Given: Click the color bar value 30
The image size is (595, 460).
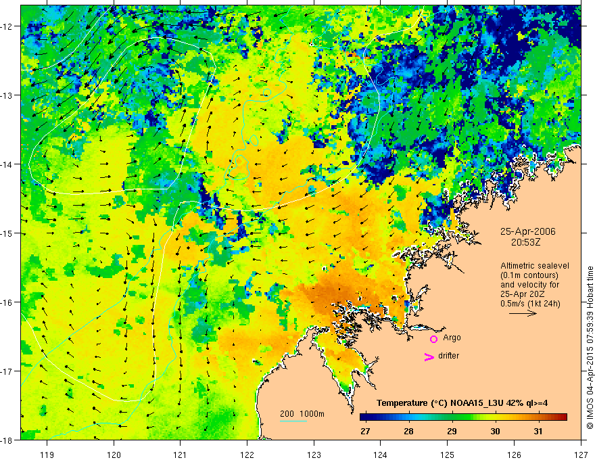Looking at the screenshot, I should [x=495, y=432].
